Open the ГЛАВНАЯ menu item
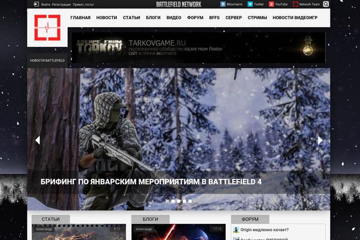360x240 pixels. pyautogui.click(x=80, y=17)
